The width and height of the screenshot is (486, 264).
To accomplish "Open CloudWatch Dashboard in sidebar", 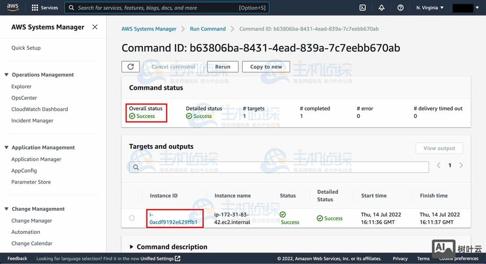I will (x=40, y=109).
